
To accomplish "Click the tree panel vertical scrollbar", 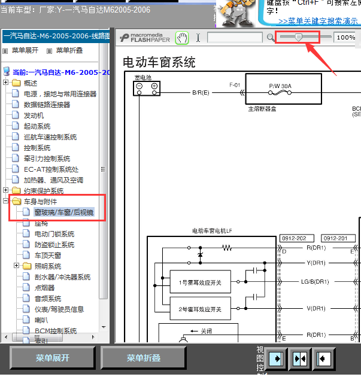I will [x=104, y=171].
